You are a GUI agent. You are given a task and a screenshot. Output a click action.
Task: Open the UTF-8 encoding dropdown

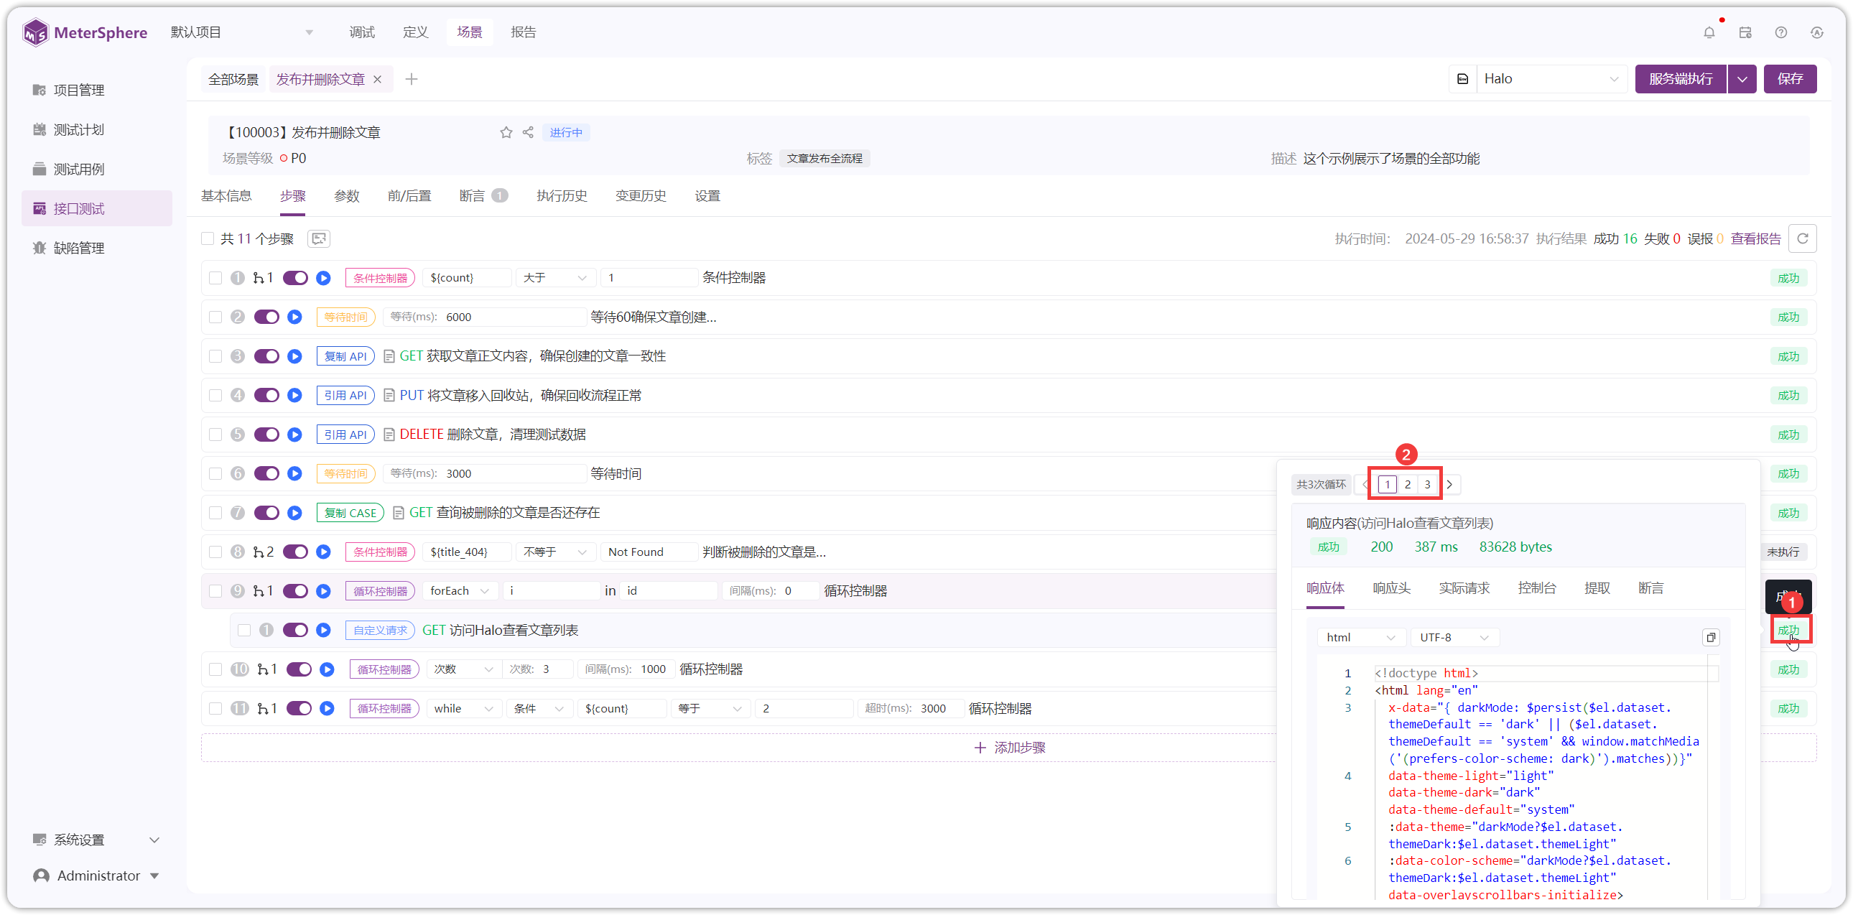(x=1454, y=637)
